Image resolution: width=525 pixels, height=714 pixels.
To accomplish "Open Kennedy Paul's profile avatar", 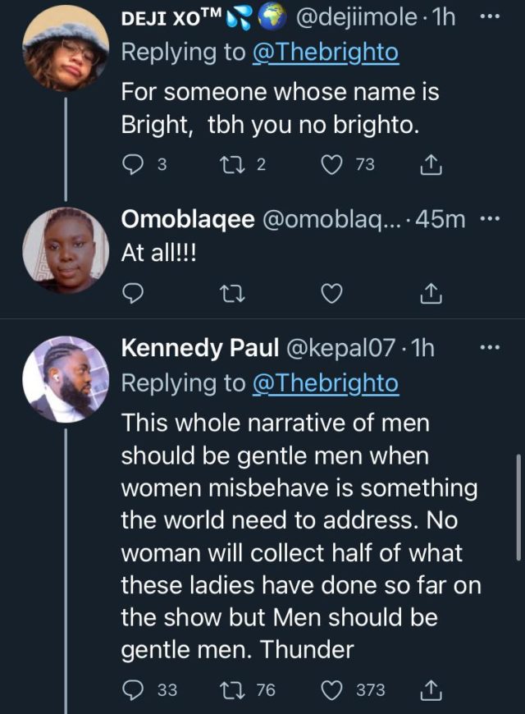I will (65, 378).
